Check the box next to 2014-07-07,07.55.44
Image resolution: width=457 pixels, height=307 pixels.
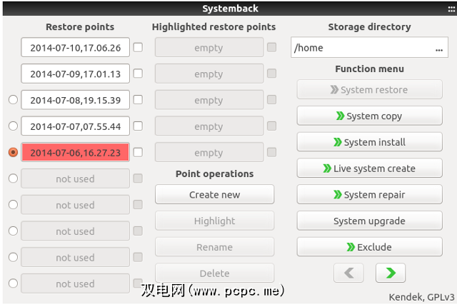(x=138, y=126)
